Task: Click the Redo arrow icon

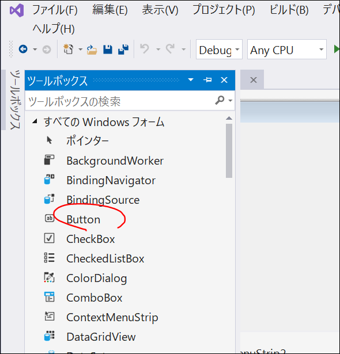Action: (x=170, y=49)
